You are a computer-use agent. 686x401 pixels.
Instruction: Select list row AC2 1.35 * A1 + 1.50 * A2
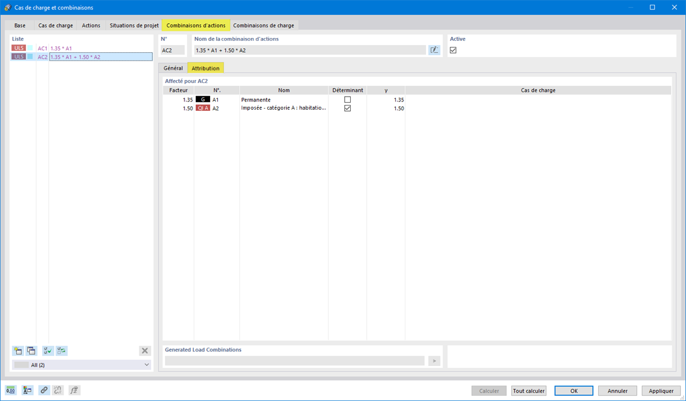82,57
